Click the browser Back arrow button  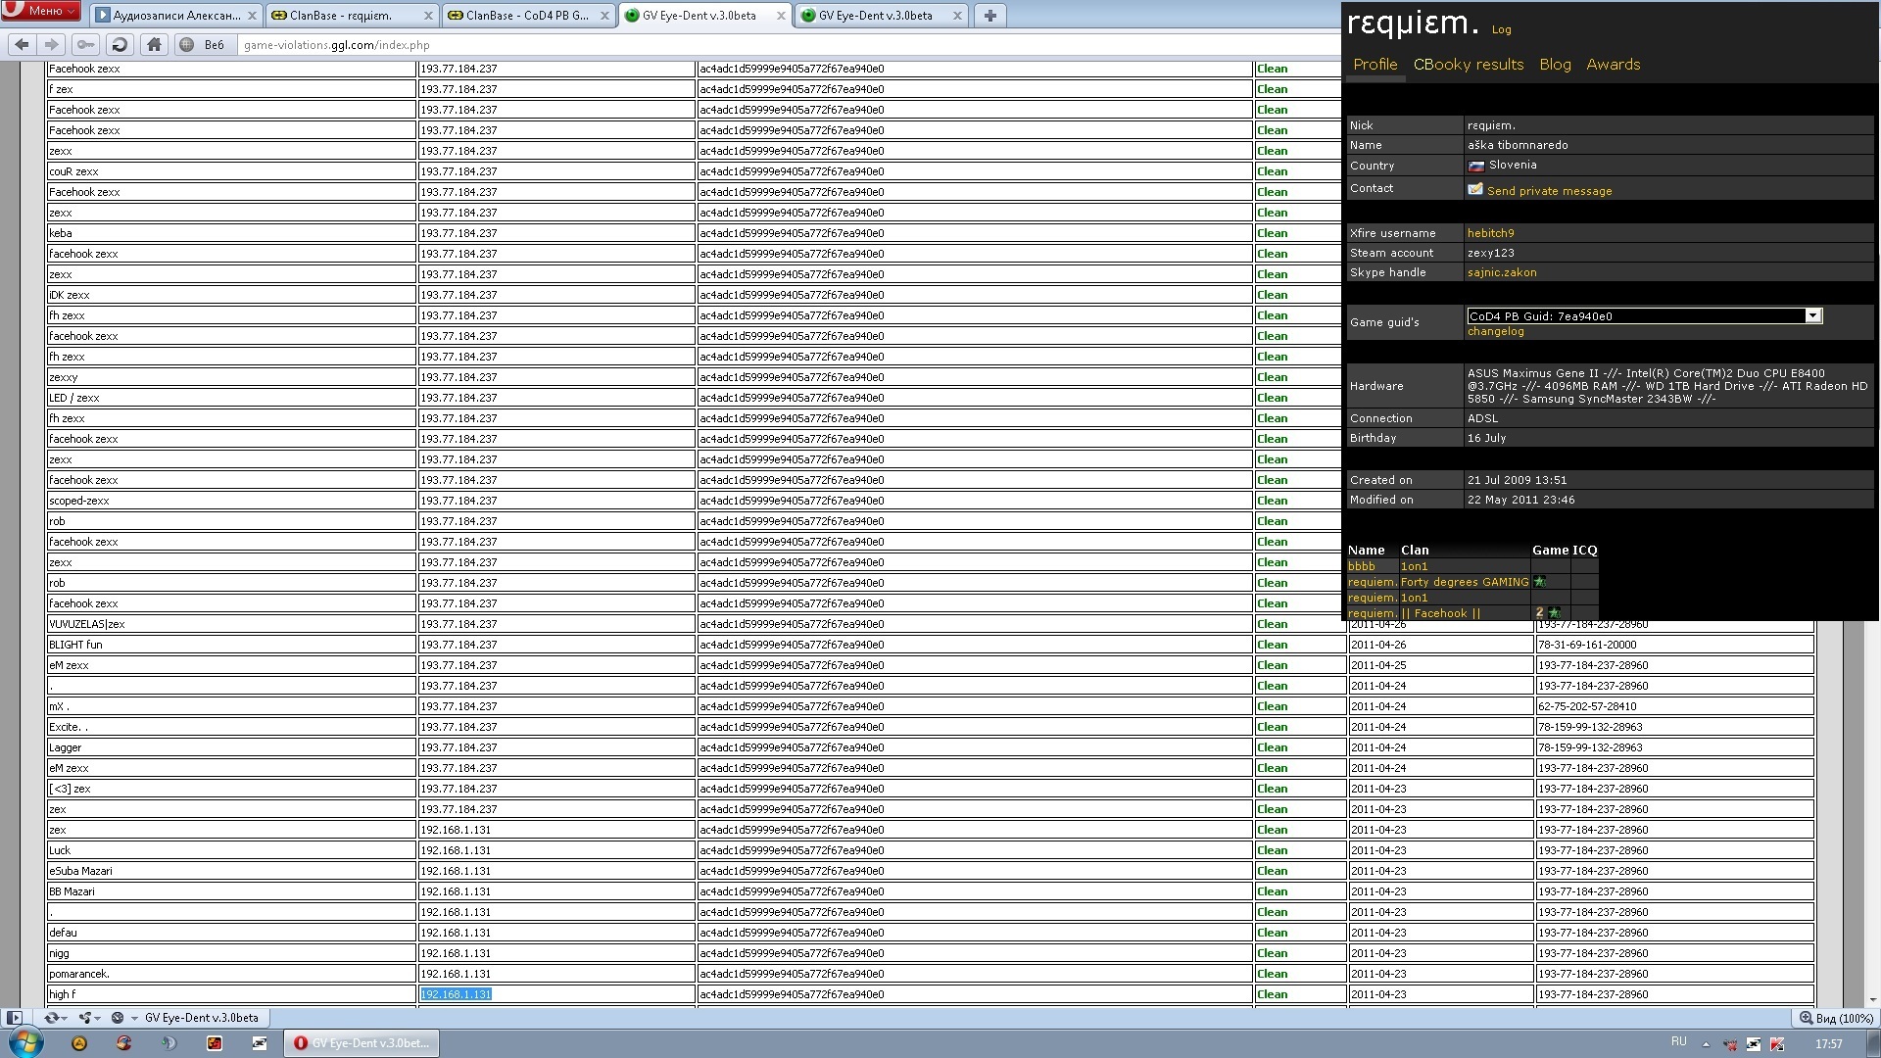click(x=22, y=44)
